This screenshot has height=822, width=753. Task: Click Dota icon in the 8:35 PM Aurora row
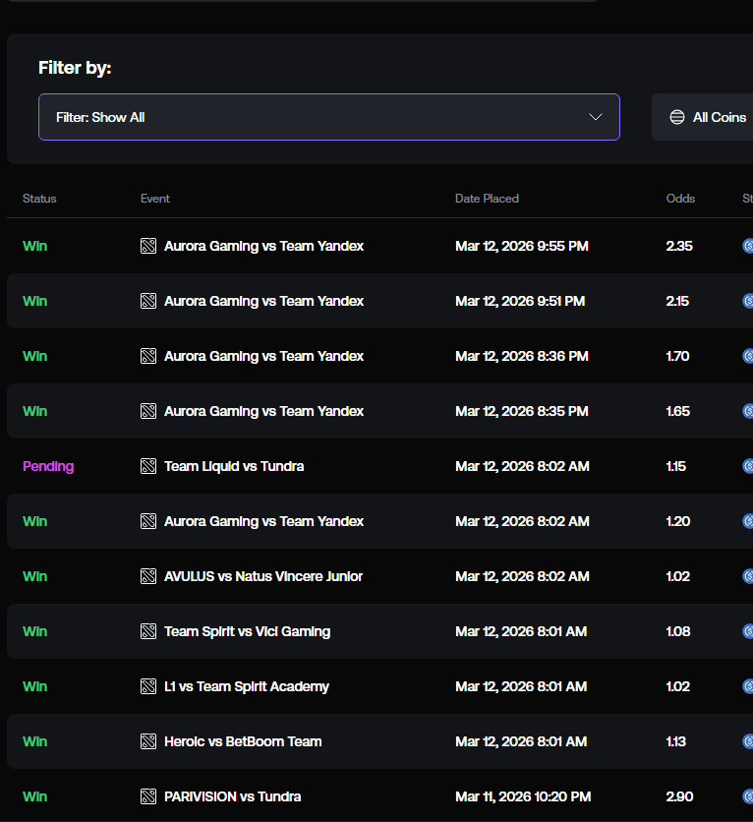coord(148,411)
